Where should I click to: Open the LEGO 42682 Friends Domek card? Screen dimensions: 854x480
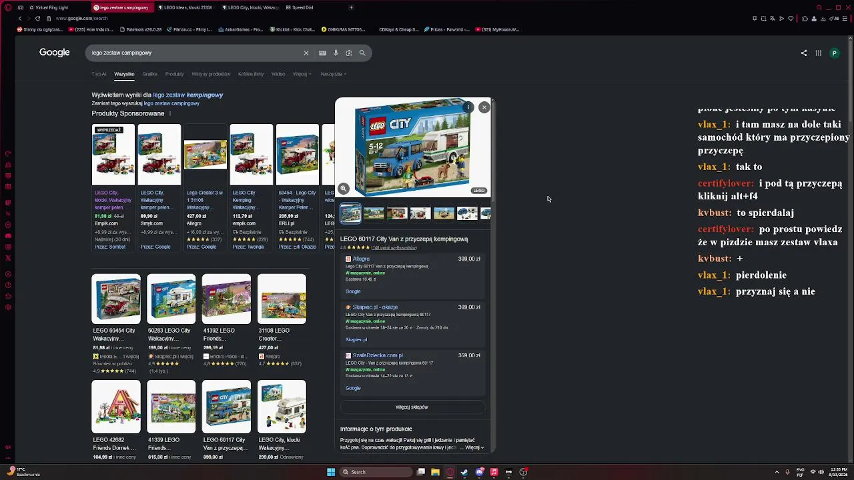point(116,420)
